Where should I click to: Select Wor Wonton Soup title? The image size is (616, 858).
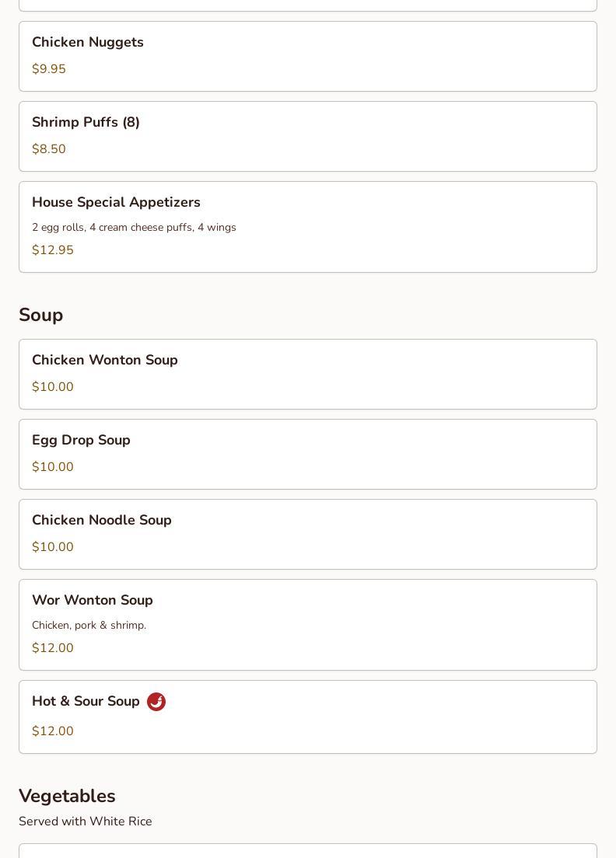pyautogui.click(x=93, y=601)
